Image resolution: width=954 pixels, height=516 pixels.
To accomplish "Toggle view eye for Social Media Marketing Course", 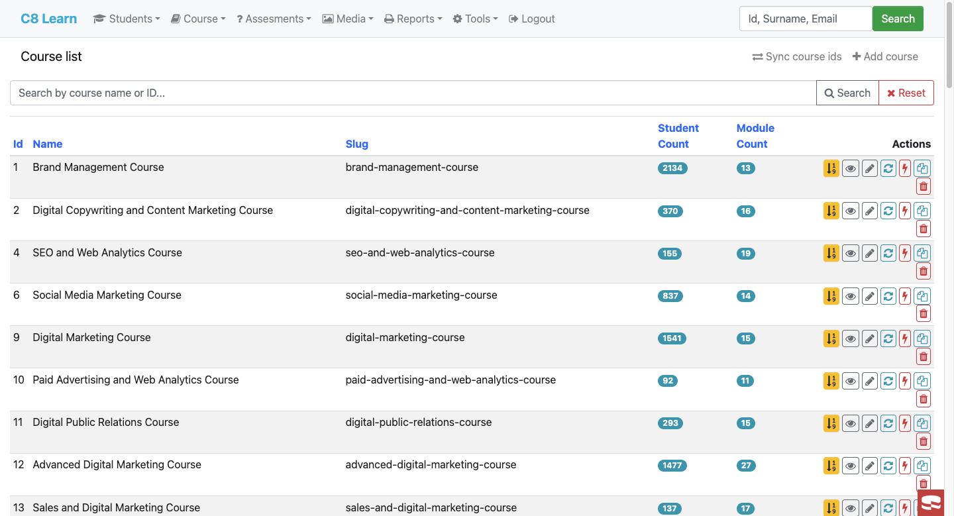I will pos(850,296).
